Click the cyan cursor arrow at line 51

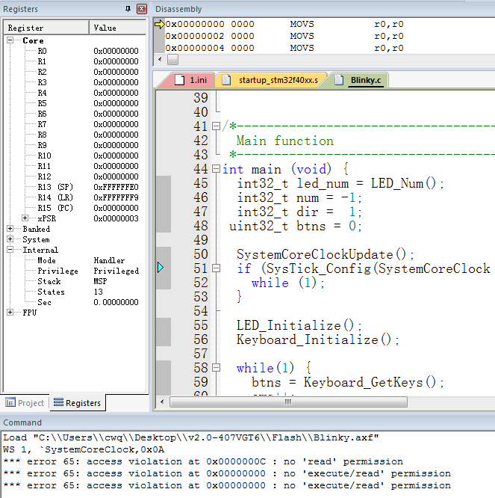pyautogui.click(x=161, y=268)
